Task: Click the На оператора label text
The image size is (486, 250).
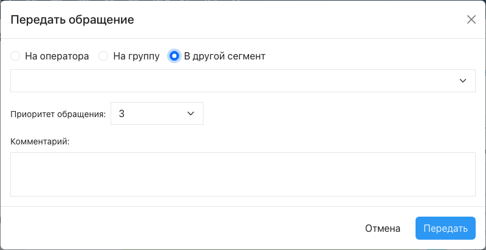Action: (57, 56)
